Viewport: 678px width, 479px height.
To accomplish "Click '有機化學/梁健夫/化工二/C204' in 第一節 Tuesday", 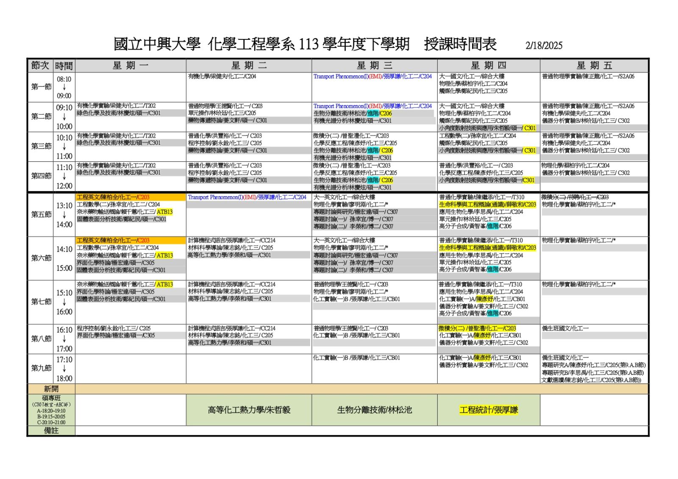I will point(222,77).
